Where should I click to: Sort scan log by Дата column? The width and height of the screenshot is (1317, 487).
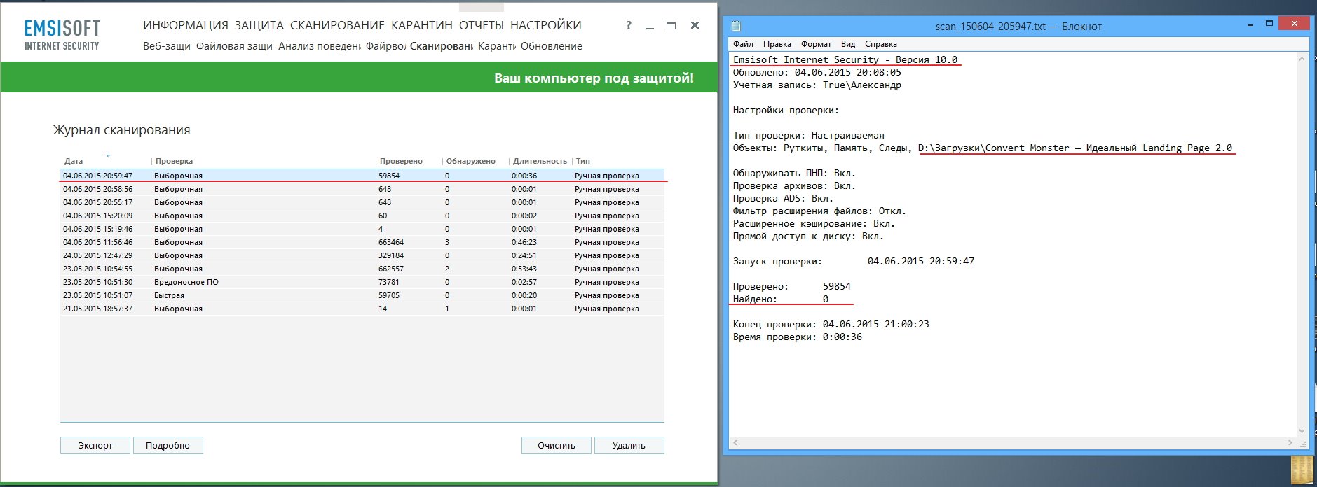point(74,161)
